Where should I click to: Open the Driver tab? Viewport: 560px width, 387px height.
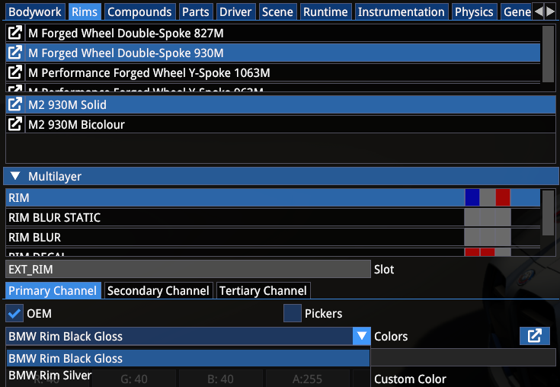click(x=235, y=11)
